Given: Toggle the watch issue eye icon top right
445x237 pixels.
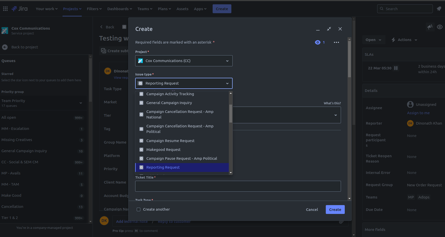Looking at the screenshot, I should [440, 27].
